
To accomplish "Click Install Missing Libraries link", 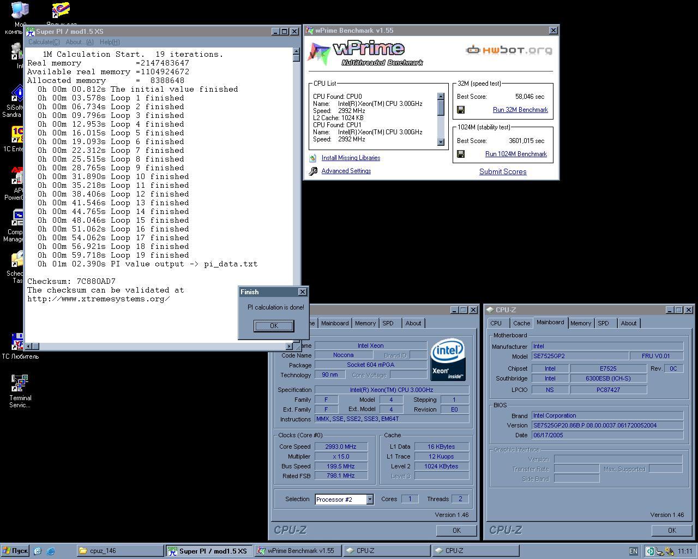I will (351, 158).
